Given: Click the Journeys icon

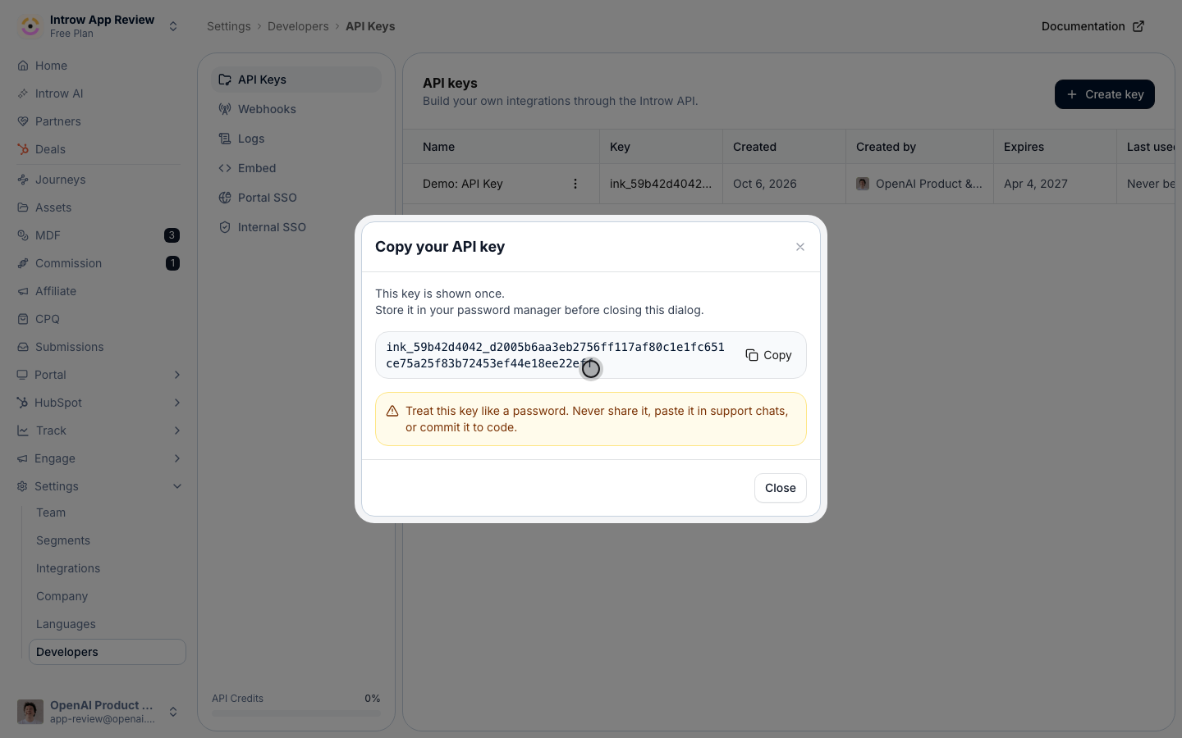Looking at the screenshot, I should click(x=23, y=180).
